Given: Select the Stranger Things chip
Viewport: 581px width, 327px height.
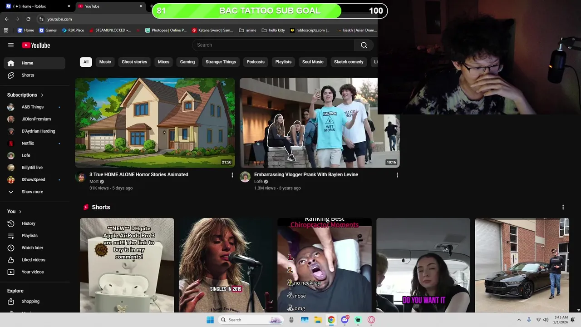Looking at the screenshot, I should 221,62.
